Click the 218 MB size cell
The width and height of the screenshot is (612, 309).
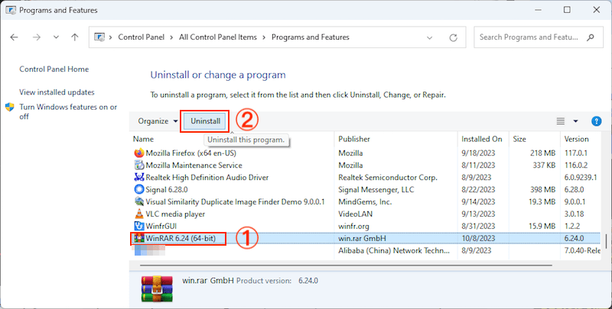click(x=542, y=153)
